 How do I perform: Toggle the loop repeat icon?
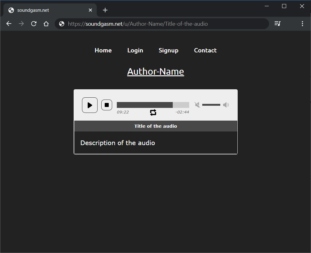click(153, 112)
